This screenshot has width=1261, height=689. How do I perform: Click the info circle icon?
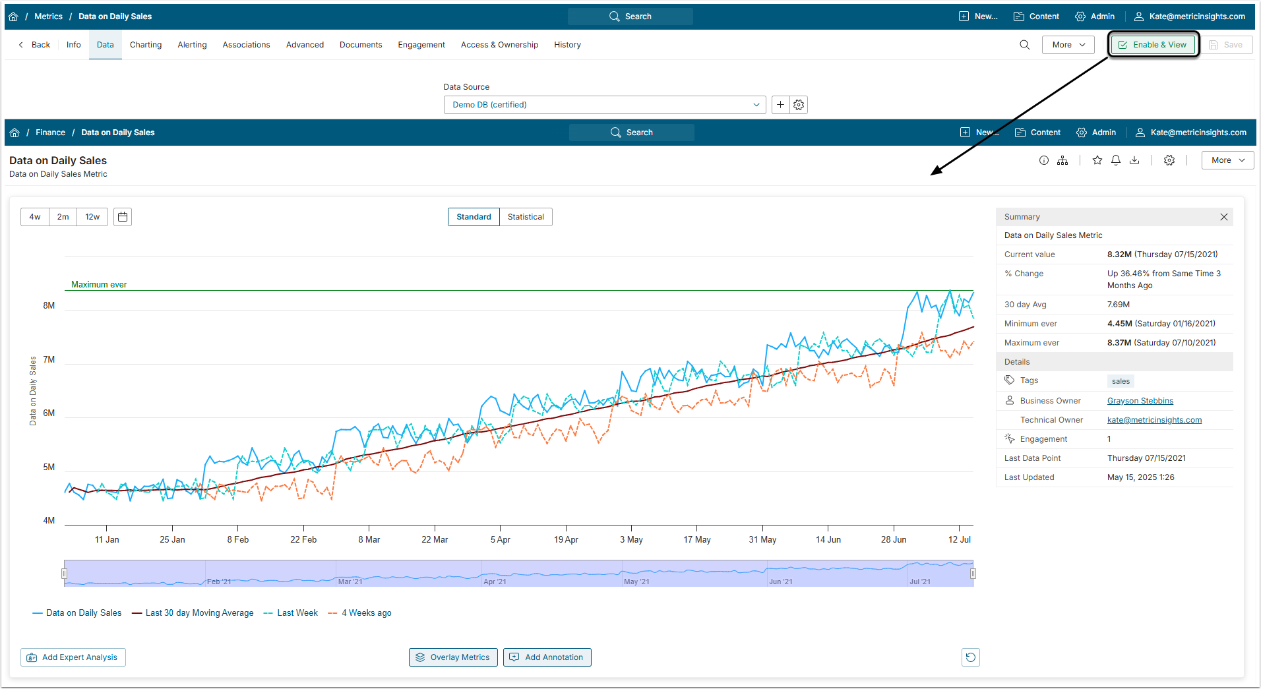1044,160
